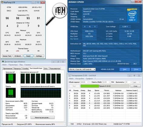Click the Intel Core i7-4770K LinX status text
Screen dimensions: 143x127
click(122, 124)
